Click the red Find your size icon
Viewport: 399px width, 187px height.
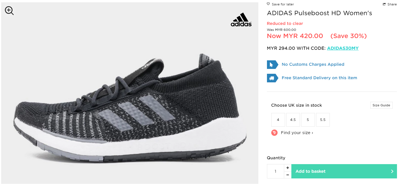pyautogui.click(x=274, y=133)
